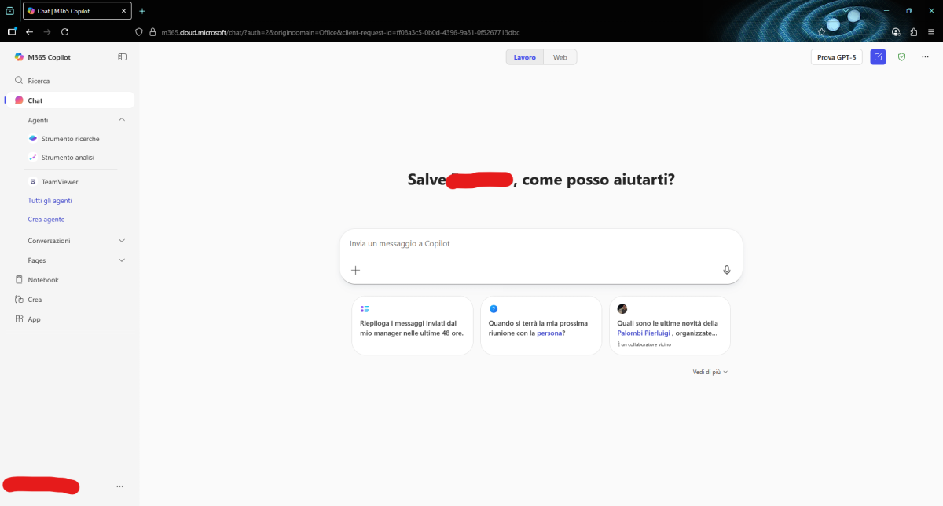
Task: Click the Prova GPT-5 button
Action: [x=837, y=57]
